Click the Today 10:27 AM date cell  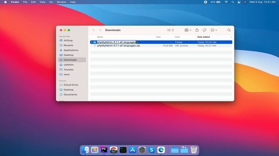(207, 45)
